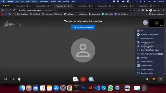Click the jitsi.org logo link

pyautogui.click(x=12, y=24)
